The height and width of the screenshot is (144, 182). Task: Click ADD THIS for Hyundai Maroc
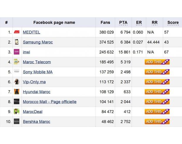[157, 92]
